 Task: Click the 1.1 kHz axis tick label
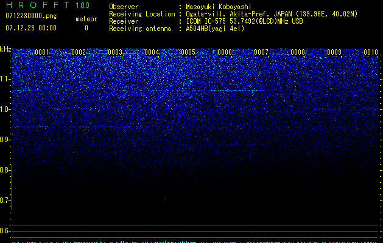click(5, 79)
